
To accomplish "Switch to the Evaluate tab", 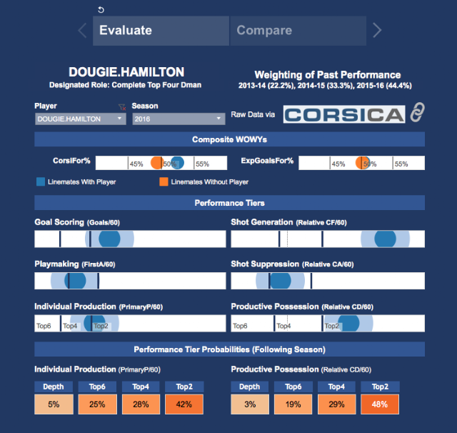I will [x=161, y=31].
